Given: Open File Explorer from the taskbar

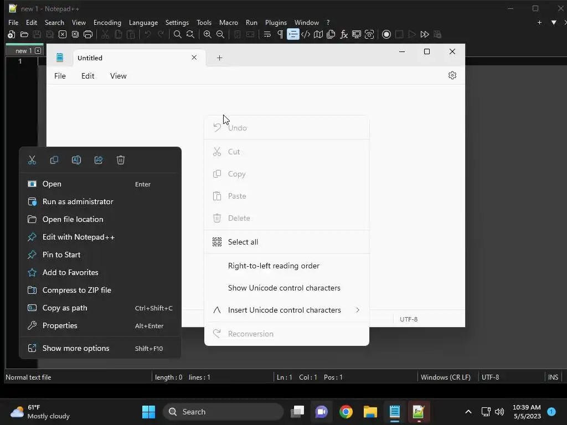Looking at the screenshot, I should [x=370, y=412].
